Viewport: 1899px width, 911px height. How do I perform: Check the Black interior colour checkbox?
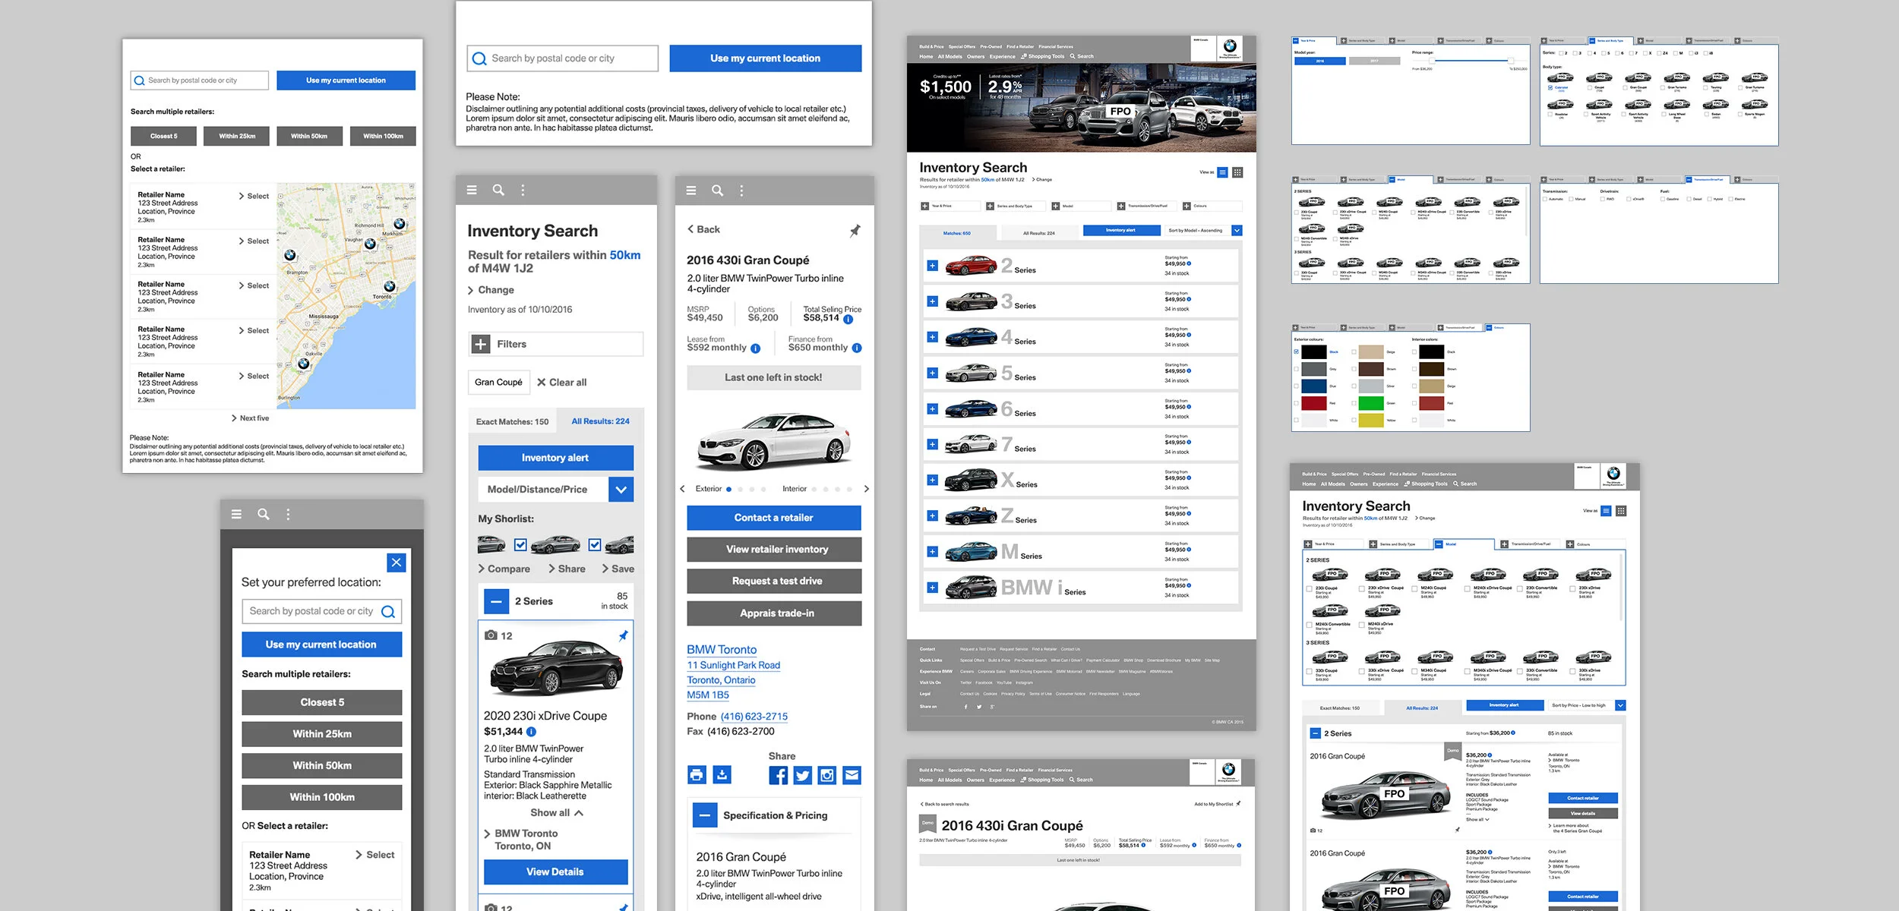pos(1414,352)
